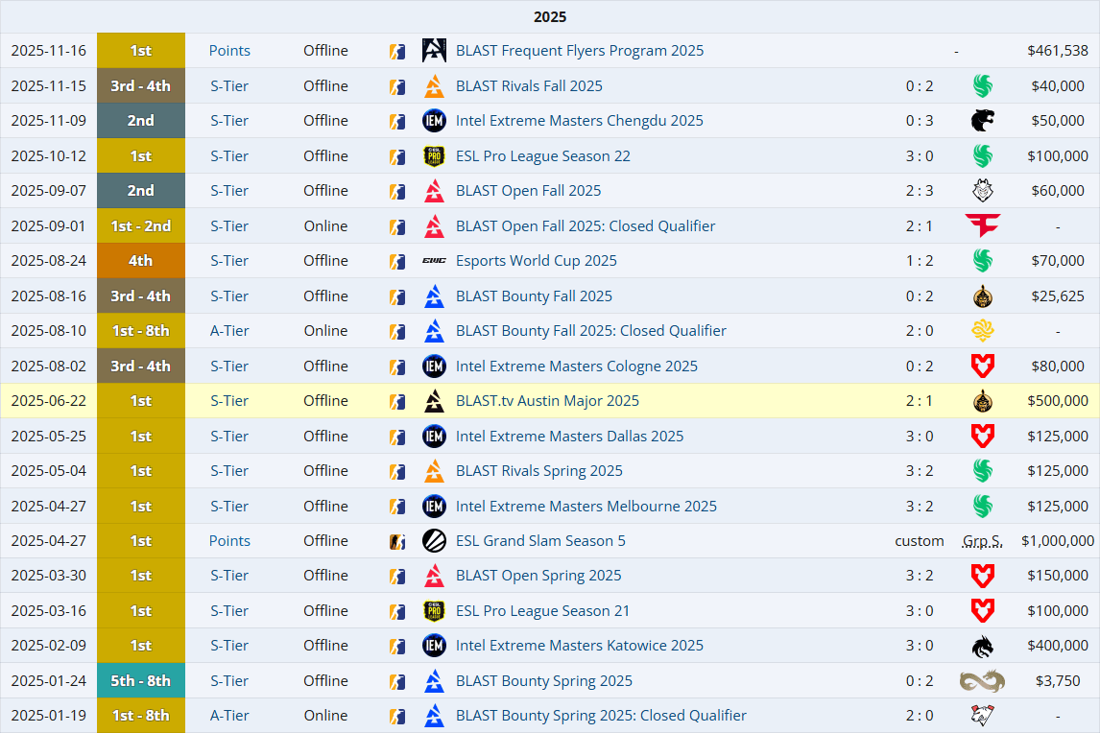Image resolution: width=1100 pixels, height=733 pixels.
Task: Click the Eternal Fire logo in BLAST Bounty Spring 2025 row
Action: pyautogui.click(x=982, y=680)
